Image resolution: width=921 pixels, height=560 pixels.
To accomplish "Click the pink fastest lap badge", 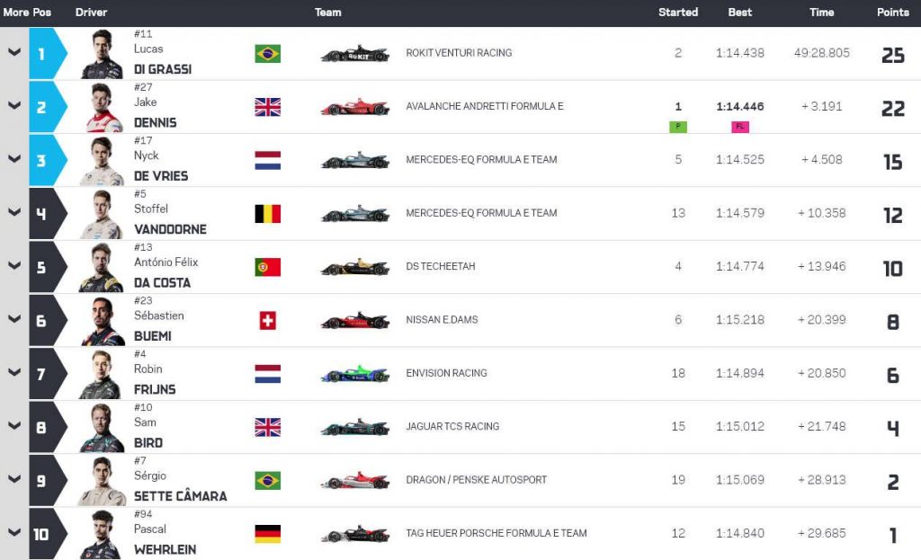I will tap(740, 127).
